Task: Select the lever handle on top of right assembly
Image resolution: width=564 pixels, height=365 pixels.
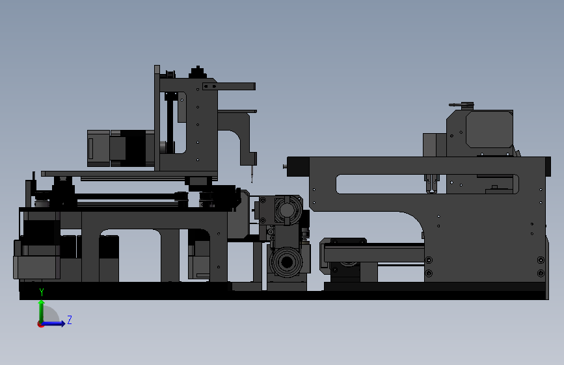Action: coord(461,105)
